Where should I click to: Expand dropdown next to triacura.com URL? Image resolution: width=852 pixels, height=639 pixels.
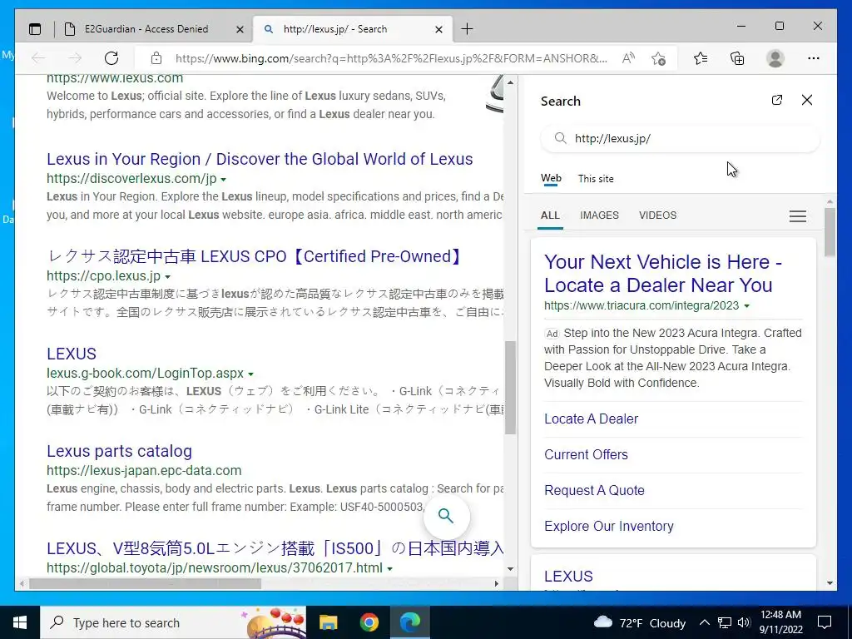tap(746, 306)
